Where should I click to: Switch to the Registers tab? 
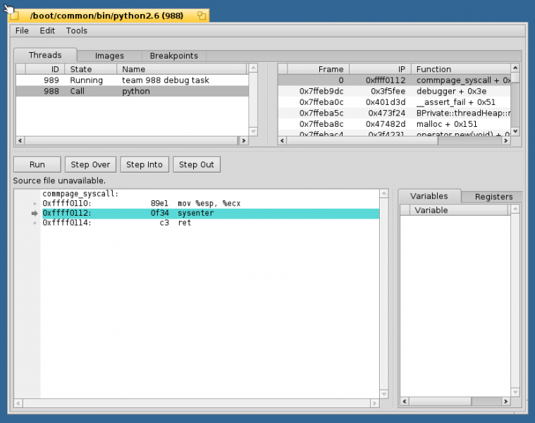[493, 197]
